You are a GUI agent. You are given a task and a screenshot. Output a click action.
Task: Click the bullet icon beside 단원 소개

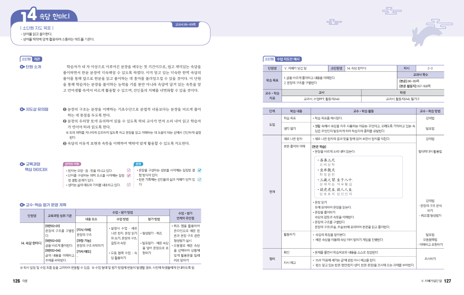point(22,67)
